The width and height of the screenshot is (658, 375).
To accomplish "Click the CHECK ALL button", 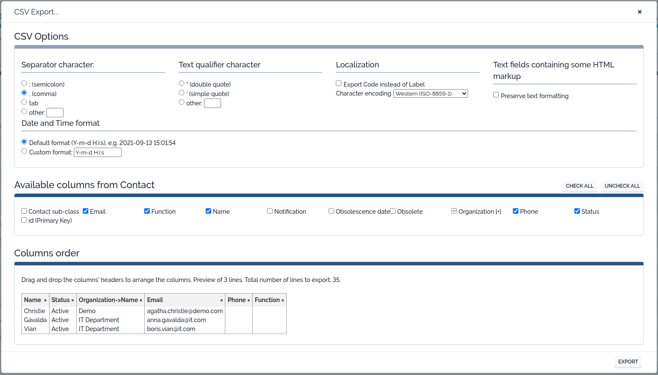I will pyautogui.click(x=579, y=186).
